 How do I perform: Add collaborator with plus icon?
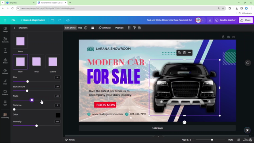[x=203, y=20]
